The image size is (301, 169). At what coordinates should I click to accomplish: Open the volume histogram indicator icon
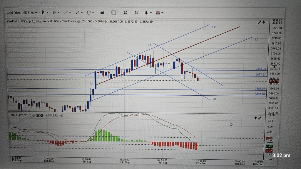click(102, 13)
